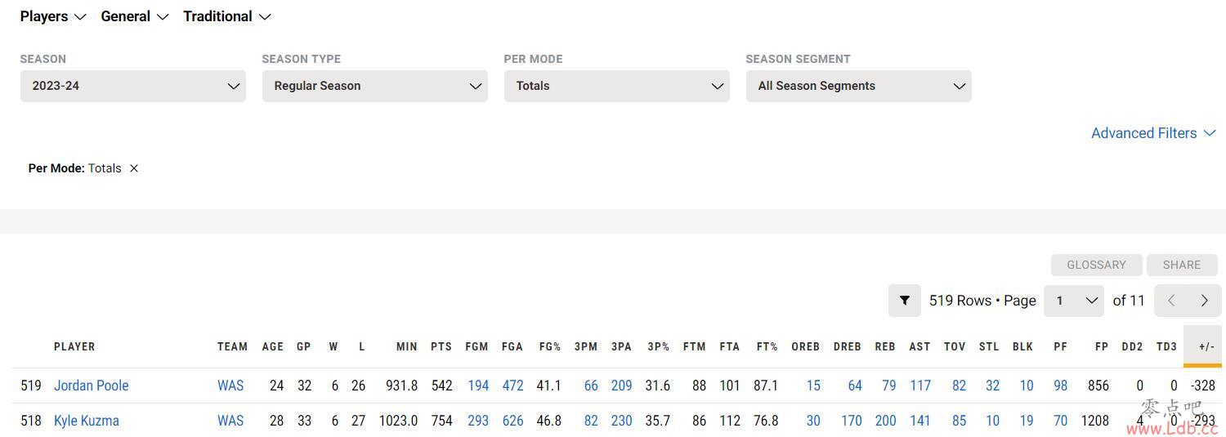Sort by the +/- column header
This screenshot has width=1226, height=437.
coord(1206,346)
